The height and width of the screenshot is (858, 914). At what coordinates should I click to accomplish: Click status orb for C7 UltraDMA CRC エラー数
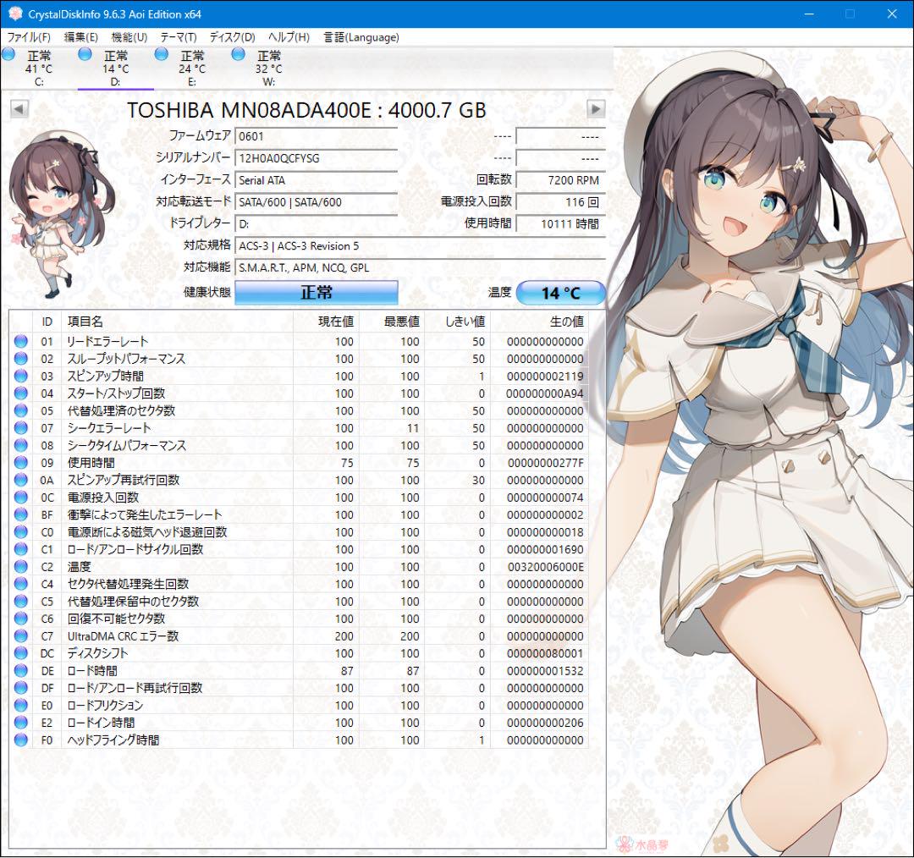click(21, 636)
